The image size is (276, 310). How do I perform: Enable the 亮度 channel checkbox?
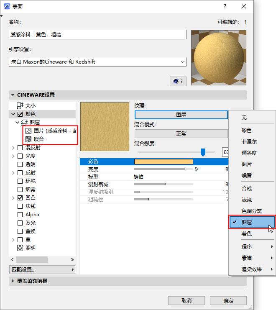click(20, 156)
